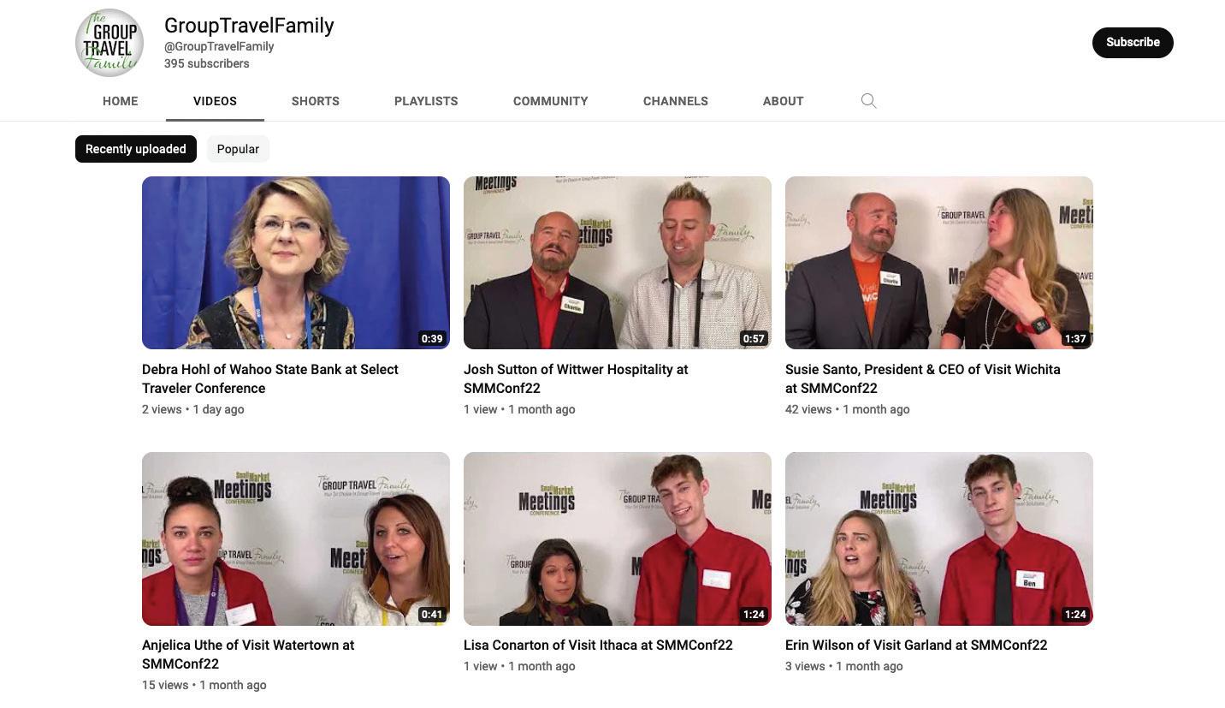Play the Anjelica Uthe video thumbnail

point(296,538)
